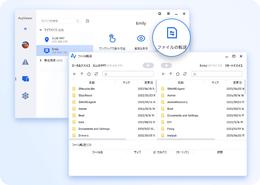260x185 pixels.
Task: Click send-to-remote right arrow button
Action: 148,66
